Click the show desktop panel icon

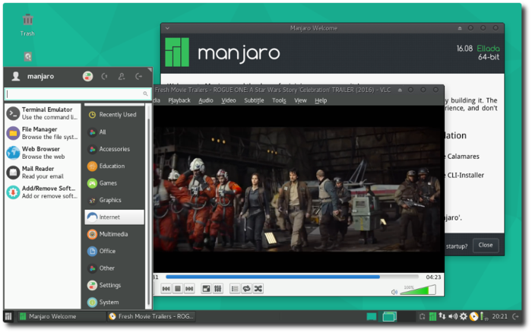click(x=372, y=317)
